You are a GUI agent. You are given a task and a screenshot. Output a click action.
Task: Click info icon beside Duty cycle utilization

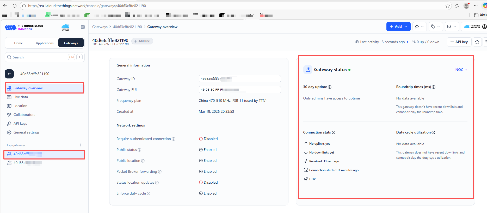433,132
